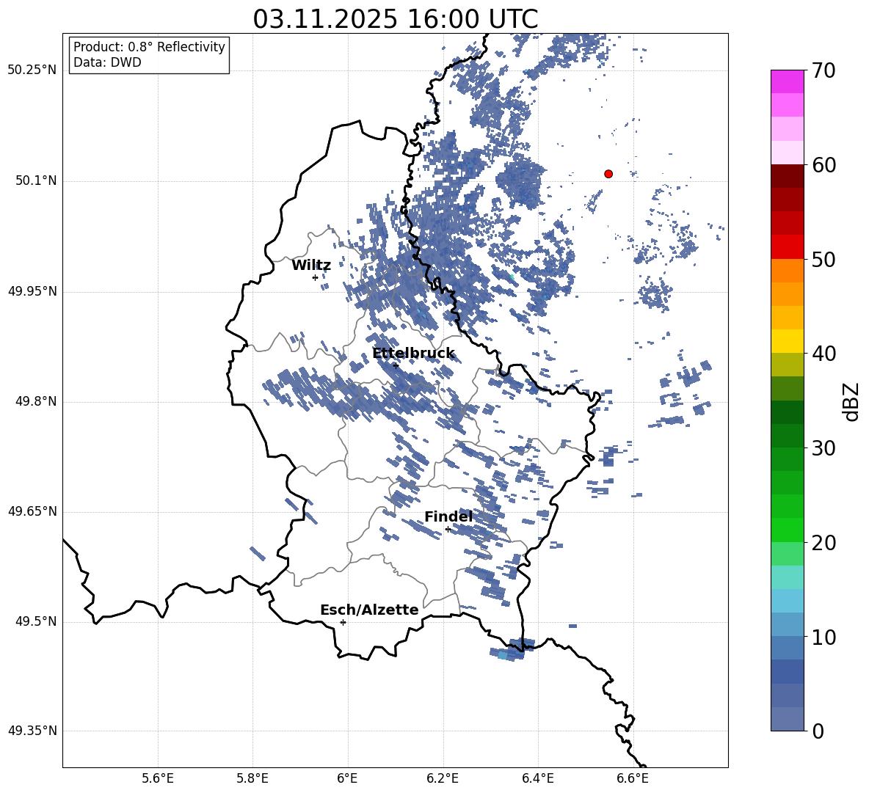Click the magenta top colorbar segment

tap(788, 82)
